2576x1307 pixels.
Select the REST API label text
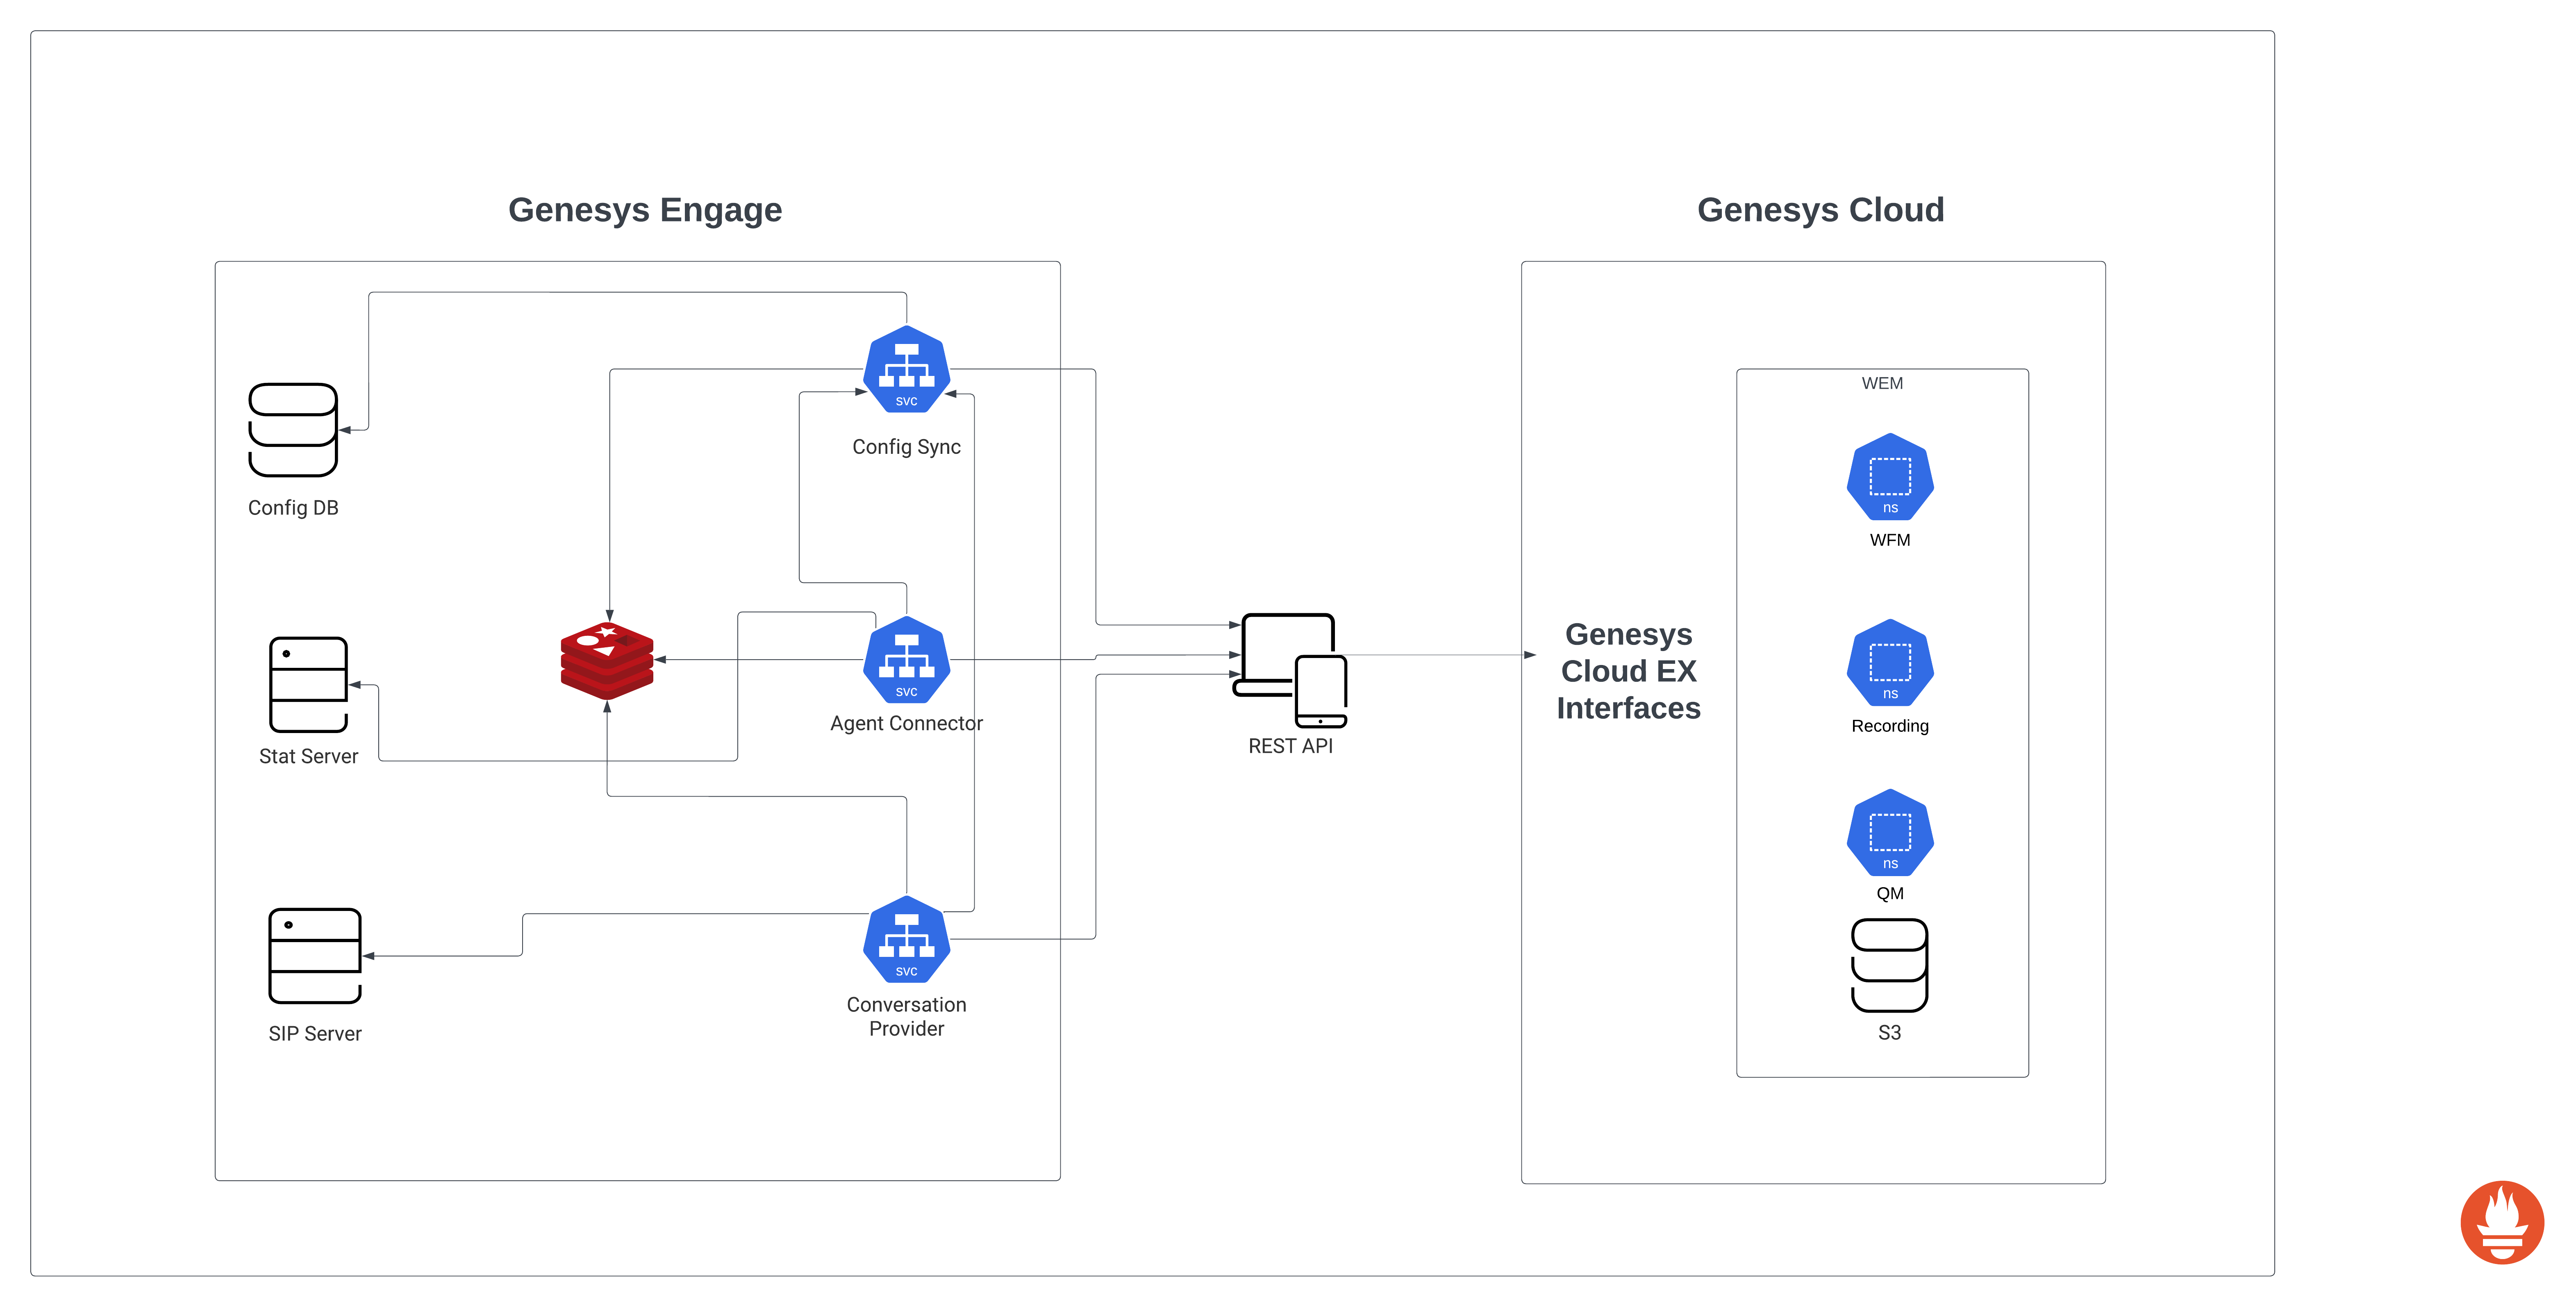(1290, 746)
